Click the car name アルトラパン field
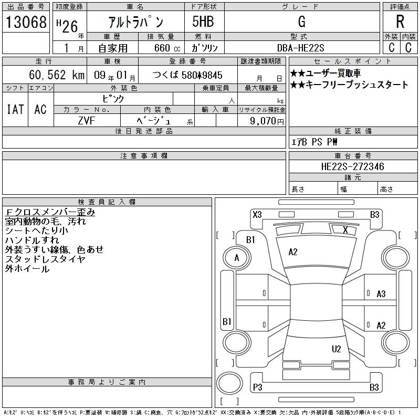The height and width of the screenshot is (420, 420). point(135,23)
